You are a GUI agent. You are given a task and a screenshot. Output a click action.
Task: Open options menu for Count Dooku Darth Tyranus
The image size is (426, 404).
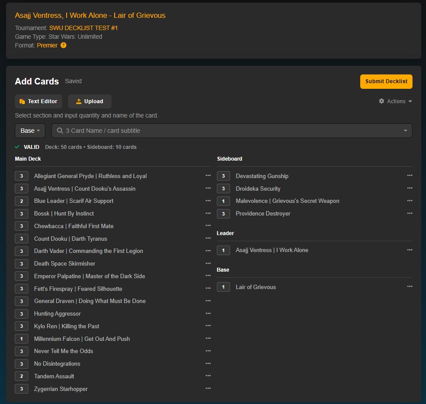point(208,239)
